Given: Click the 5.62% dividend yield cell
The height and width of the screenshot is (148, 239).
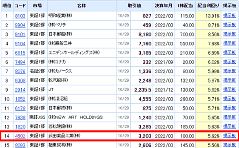Looking at the screenshot, I should [208, 136].
